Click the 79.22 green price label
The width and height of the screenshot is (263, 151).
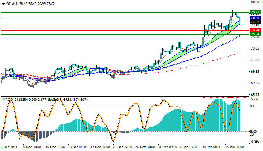click(x=255, y=12)
